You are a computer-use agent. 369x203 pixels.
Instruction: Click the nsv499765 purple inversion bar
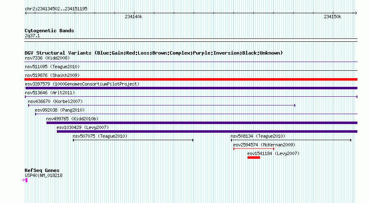click(202, 123)
